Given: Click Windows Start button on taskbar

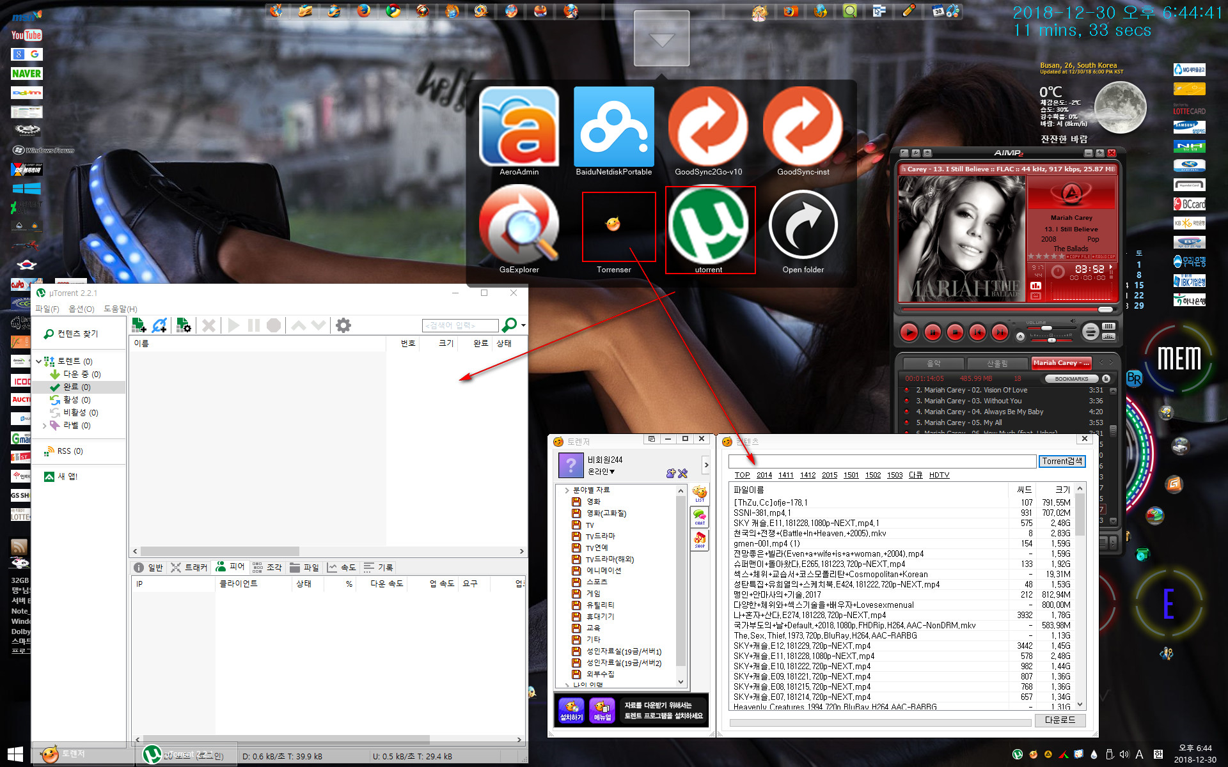Looking at the screenshot, I should [x=15, y=754].
